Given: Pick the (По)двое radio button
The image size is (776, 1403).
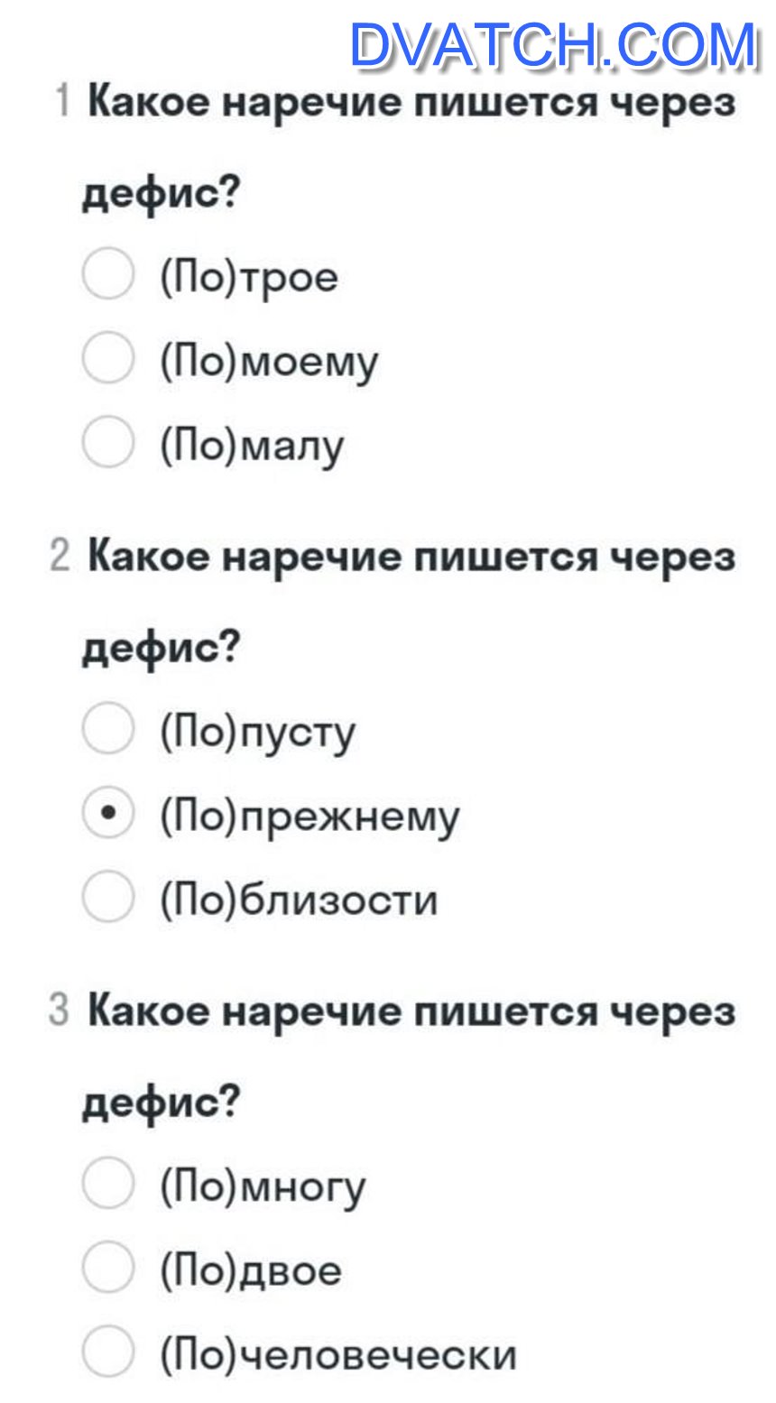Looking at the screenshot, I should [x=108, y=1267].
